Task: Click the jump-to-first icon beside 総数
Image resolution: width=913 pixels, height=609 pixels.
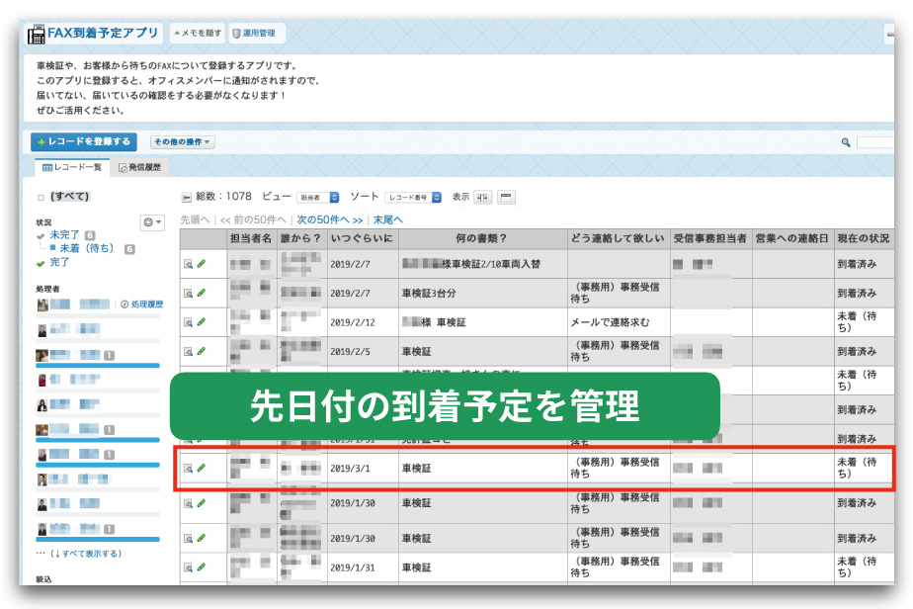Action: pos(187,198)
